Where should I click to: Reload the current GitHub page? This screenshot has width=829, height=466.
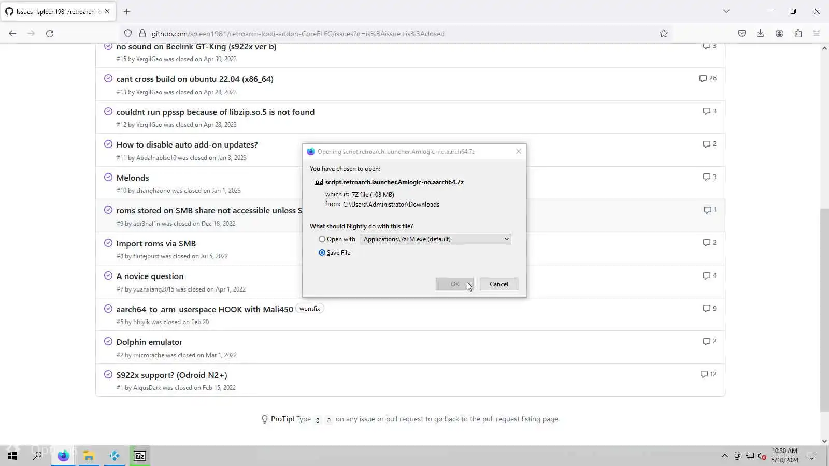tap(50, 34)
